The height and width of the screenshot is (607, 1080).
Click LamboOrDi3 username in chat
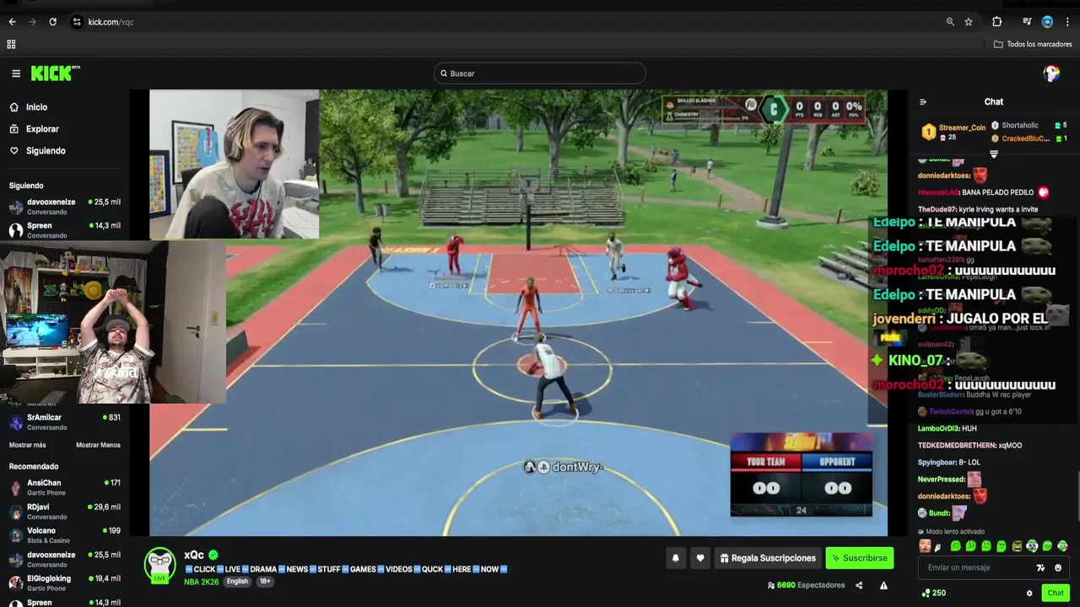[x=939, y=428]
